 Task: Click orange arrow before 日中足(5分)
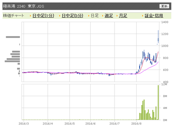(x=60, y=16)
